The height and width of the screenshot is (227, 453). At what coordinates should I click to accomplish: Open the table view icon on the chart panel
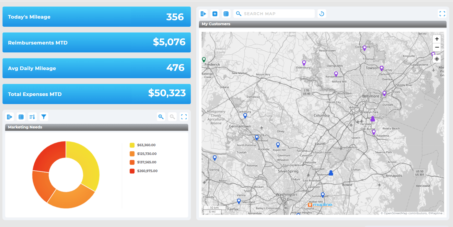21,117
